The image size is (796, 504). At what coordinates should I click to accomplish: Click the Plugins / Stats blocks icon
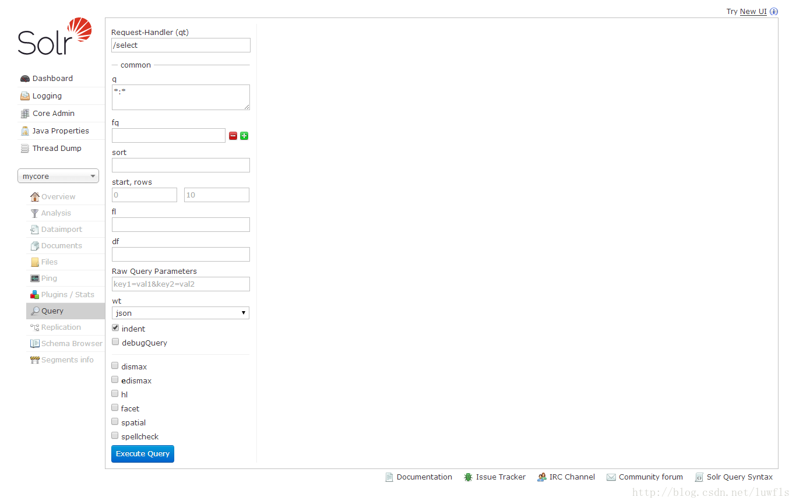(x=35, y=295)
